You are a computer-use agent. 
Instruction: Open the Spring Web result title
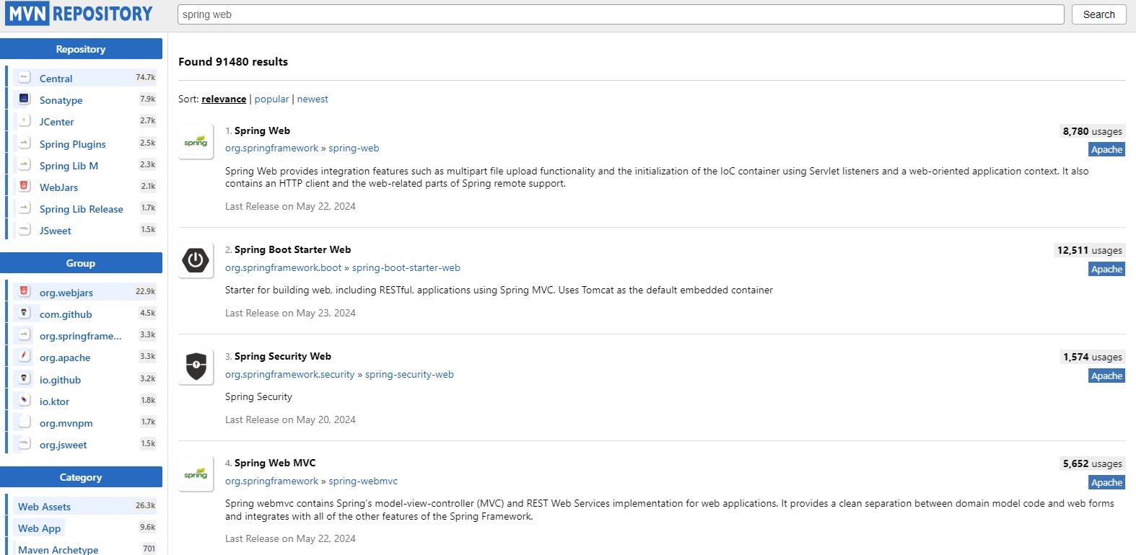[x=262, y=130]
